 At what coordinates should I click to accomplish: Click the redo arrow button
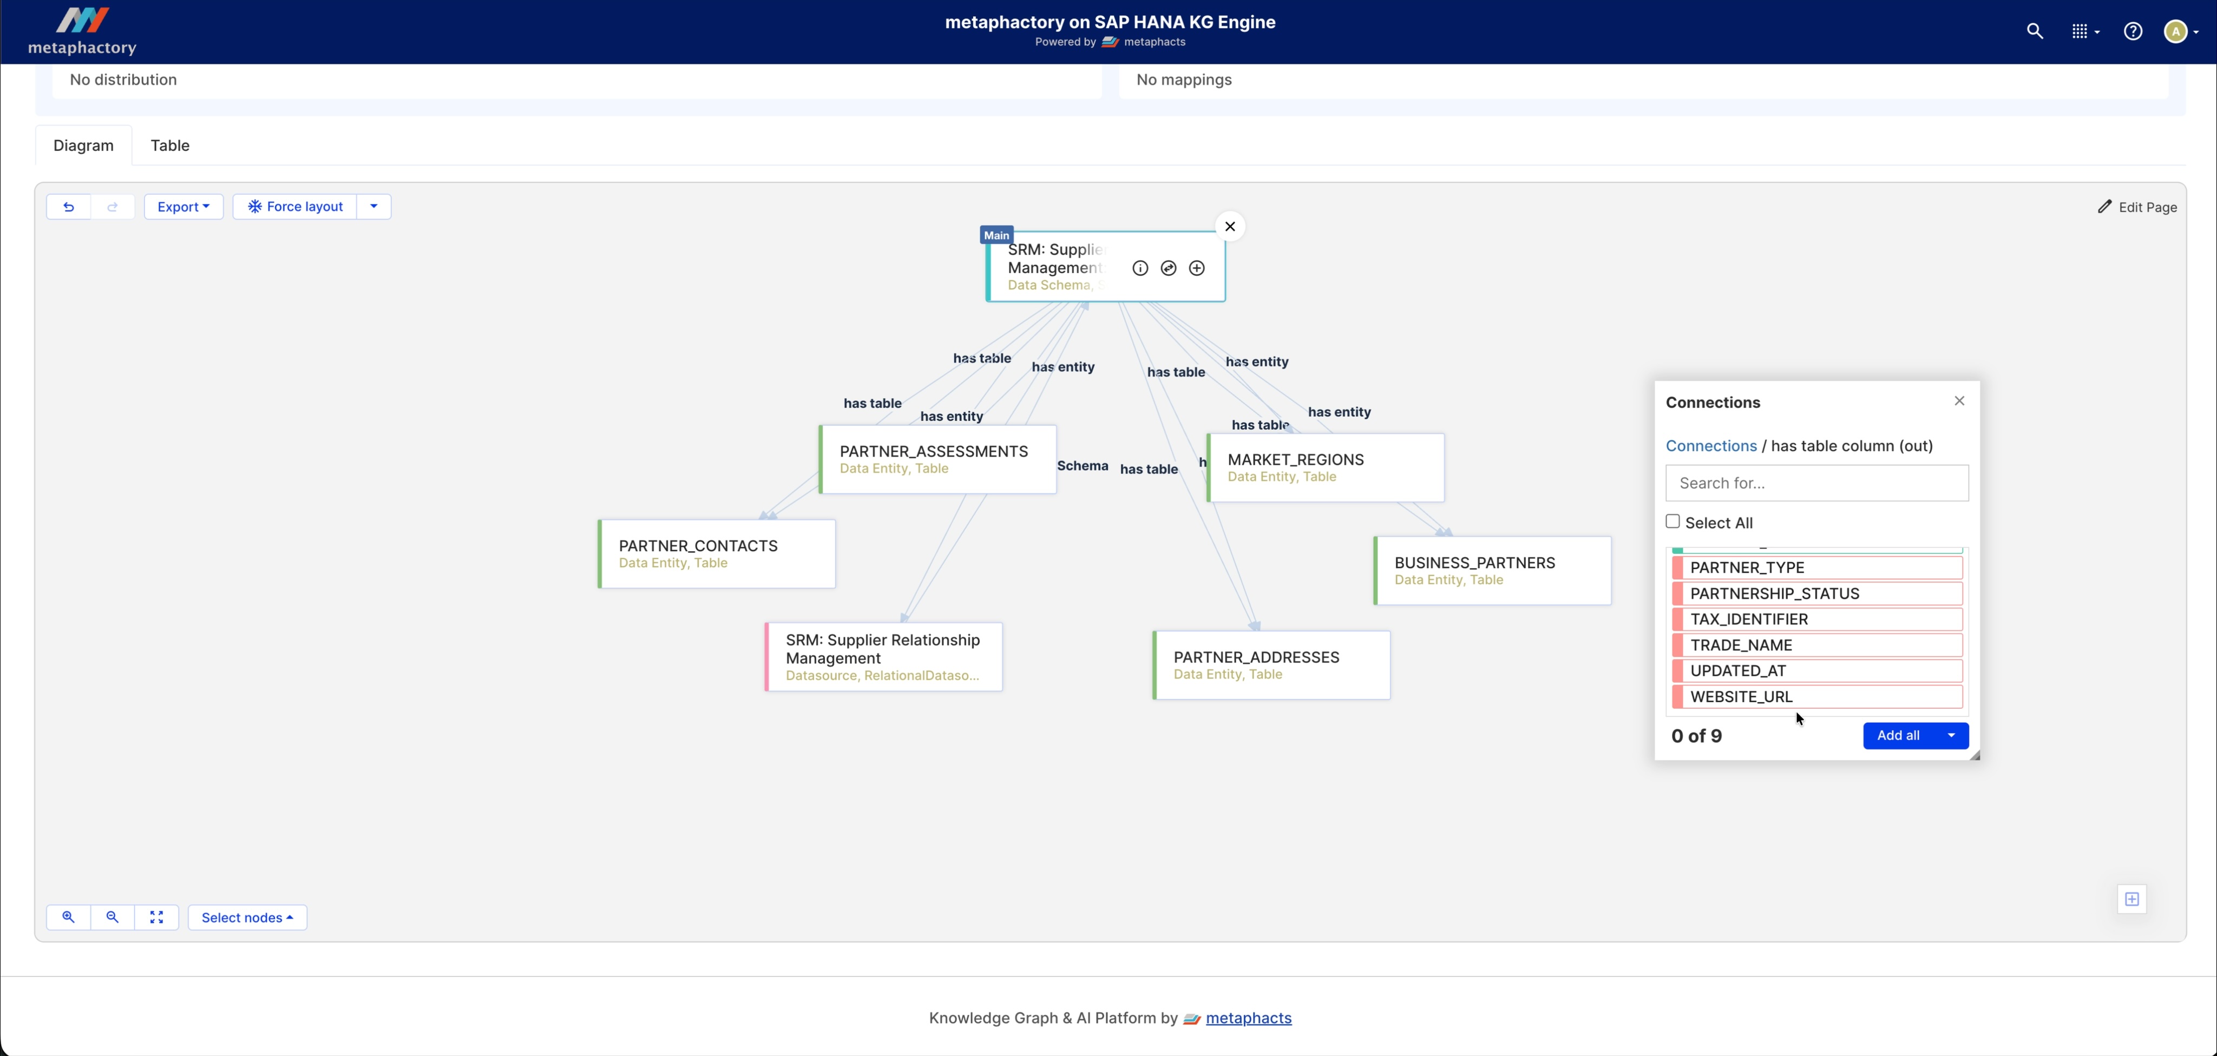click(x=113, y=206)
